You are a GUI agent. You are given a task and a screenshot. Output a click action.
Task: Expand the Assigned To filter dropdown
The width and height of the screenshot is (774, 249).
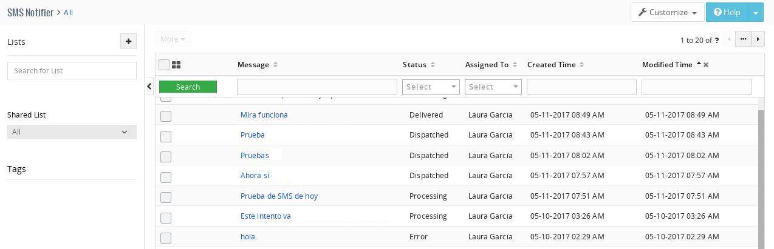(x=493, y=87)
